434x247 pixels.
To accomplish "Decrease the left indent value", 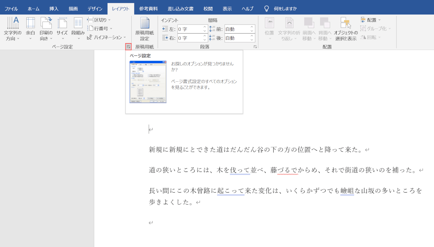I will coord(205,31).
